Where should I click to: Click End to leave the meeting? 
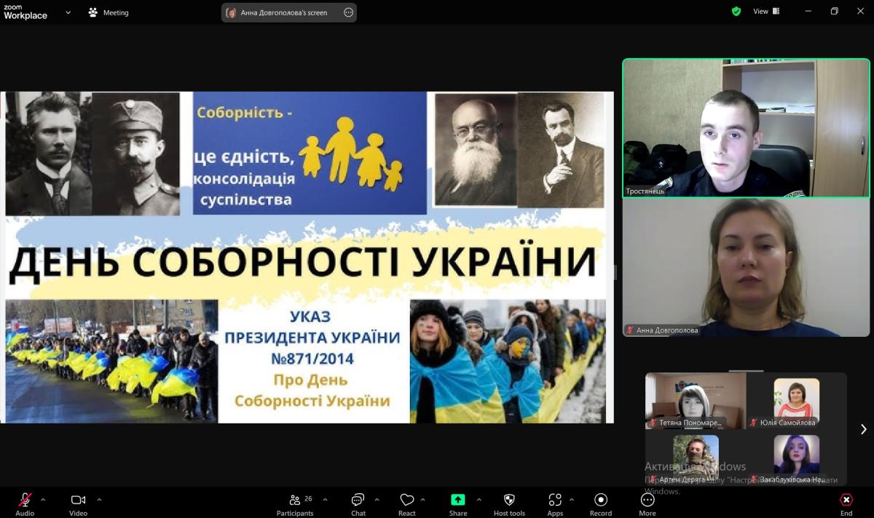(846, 501)
